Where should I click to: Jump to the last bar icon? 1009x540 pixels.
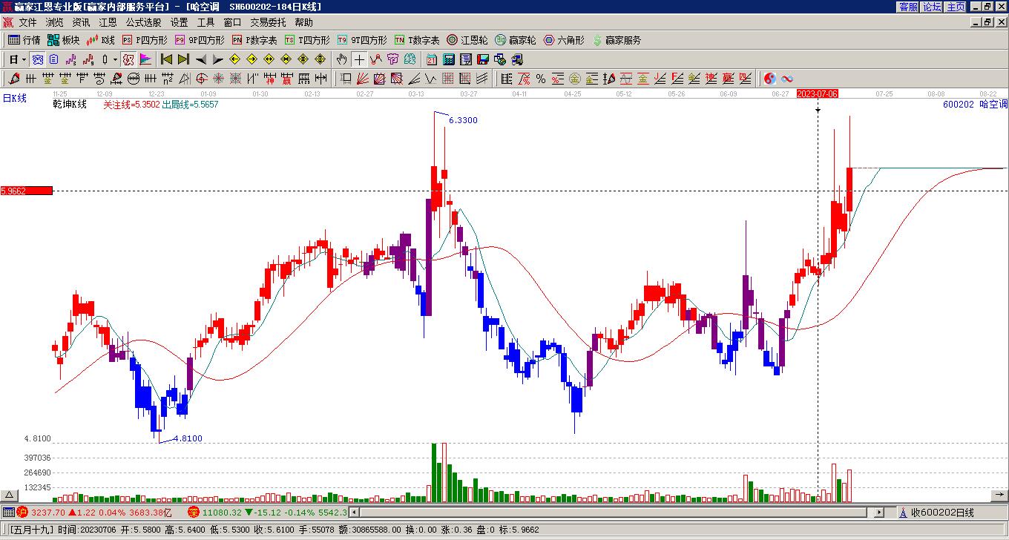click(183, 59)
